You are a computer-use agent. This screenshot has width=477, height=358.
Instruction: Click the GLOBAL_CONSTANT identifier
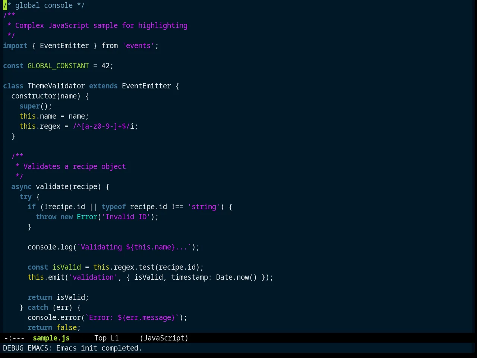(58, 66)
